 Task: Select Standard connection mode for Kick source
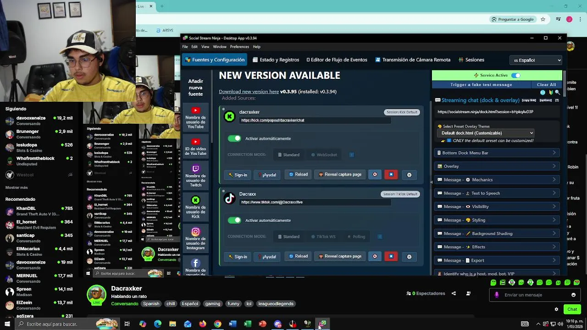click(288, 155)
